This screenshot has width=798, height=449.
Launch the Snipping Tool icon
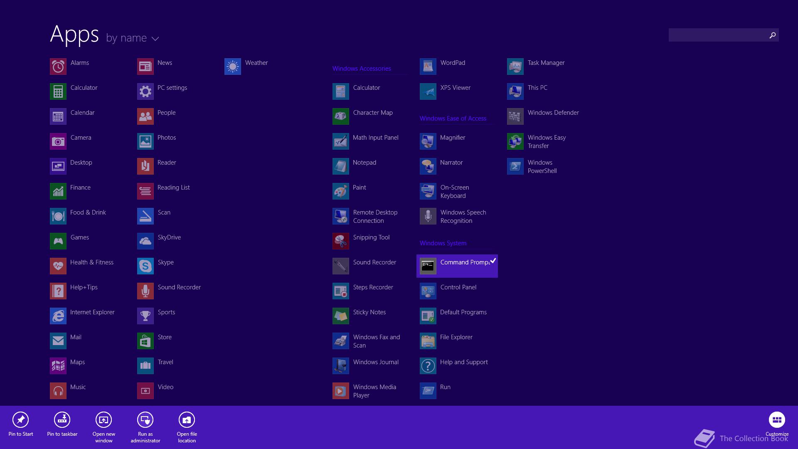tap(341, 241)
